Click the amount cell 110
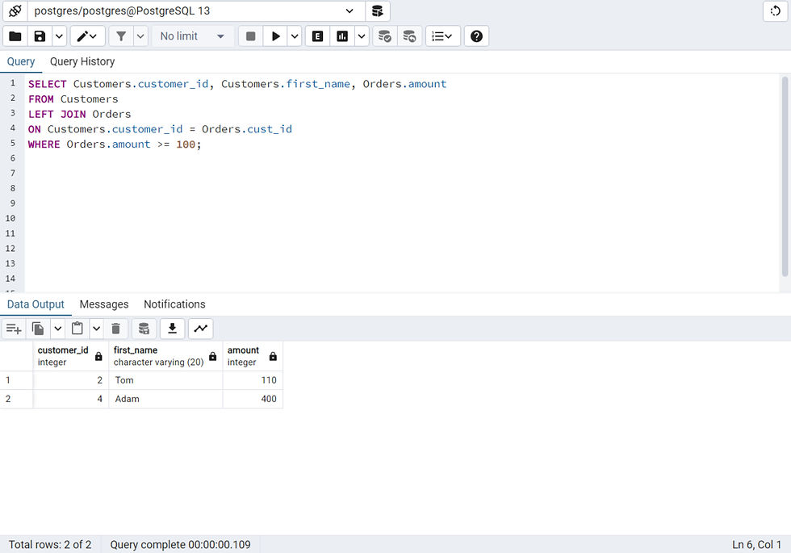Image resolution: width=791 pixels, height=553 pixels. point(253,380)
